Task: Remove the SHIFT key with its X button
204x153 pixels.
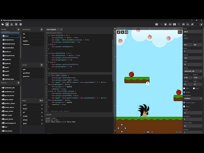Action: click(x=42, y=124)
